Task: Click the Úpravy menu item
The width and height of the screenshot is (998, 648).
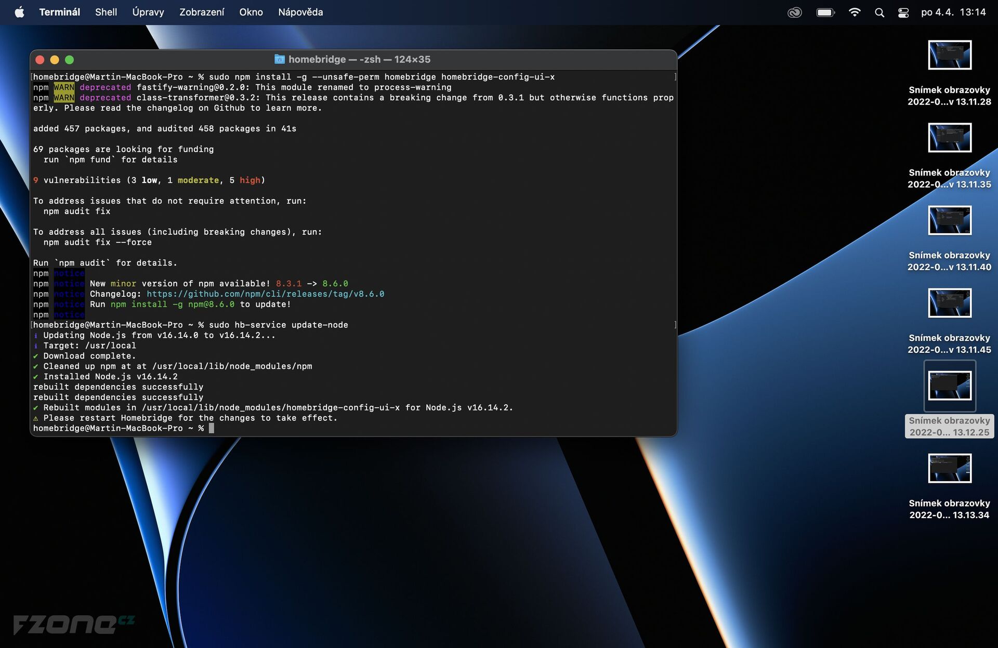Action: point(148,10)
